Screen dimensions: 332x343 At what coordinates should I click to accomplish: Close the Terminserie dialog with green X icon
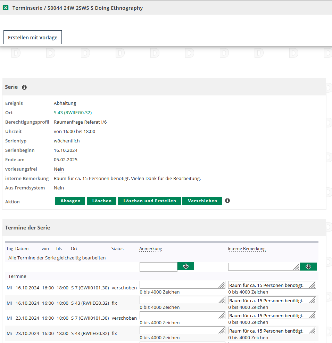(x=6, y=8)
